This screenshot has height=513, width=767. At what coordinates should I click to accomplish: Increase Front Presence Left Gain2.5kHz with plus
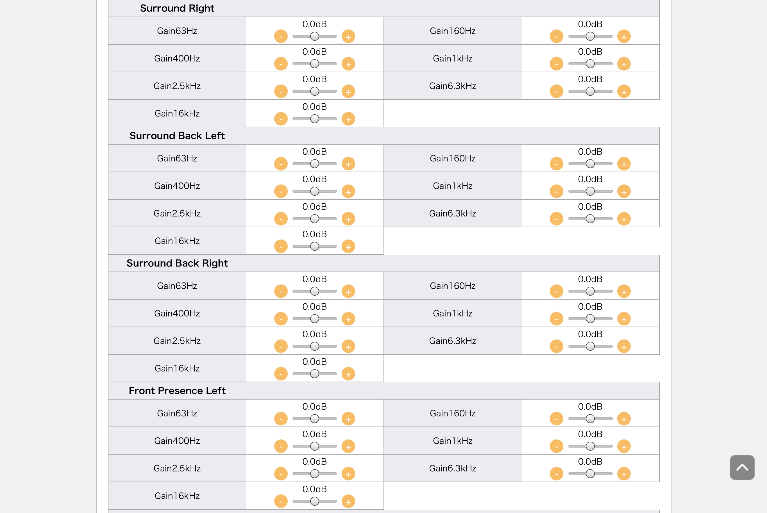pyautogui.click(x=348, y=474)
